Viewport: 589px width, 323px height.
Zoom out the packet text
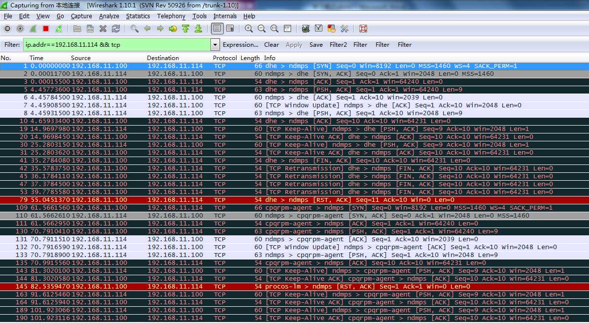tap(261, 29)
